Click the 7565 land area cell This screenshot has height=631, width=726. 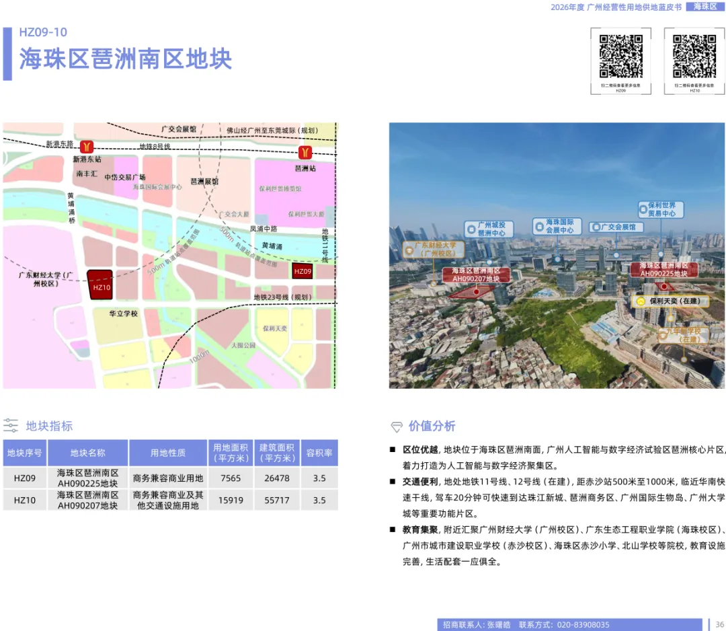click(x=231, y=478)
